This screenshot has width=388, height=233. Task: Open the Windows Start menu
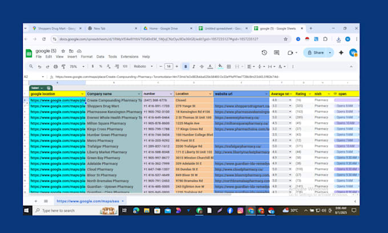point(26,211)
